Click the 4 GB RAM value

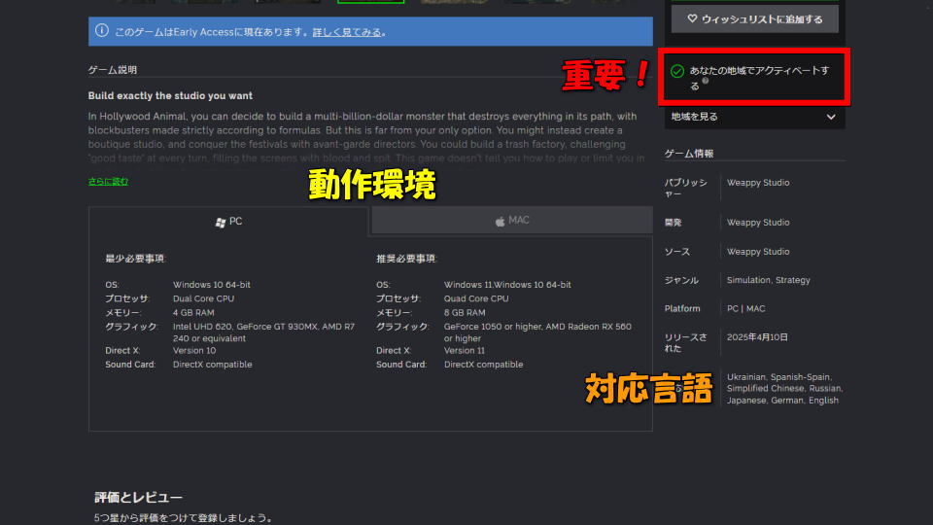tap(193, 312)
